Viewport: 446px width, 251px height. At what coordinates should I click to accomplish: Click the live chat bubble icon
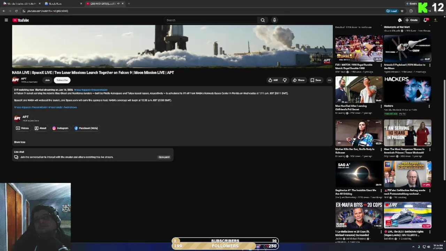16,157
